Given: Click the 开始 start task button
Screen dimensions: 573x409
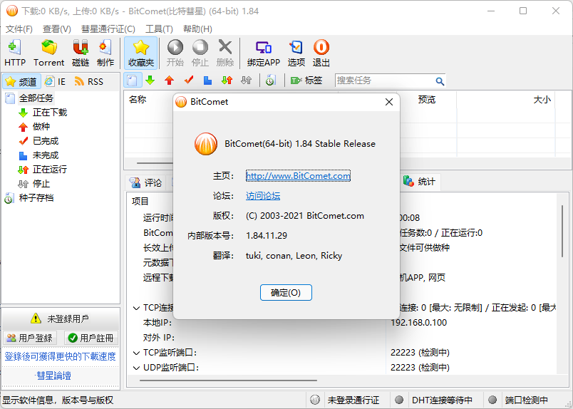Looking at the screenshot, I should click(x=175, y=53).
